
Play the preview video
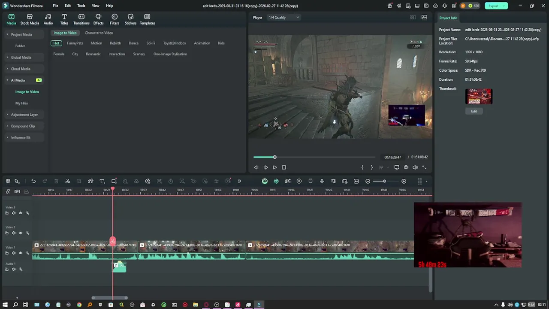pos(275,167)
